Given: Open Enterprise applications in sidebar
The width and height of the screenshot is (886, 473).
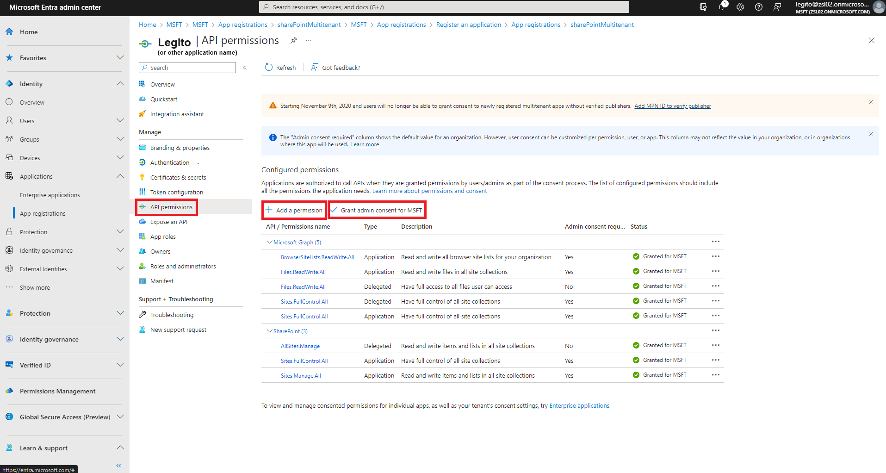Looking at the screenshot, I should pyautogui.click(x=50, y=195).
